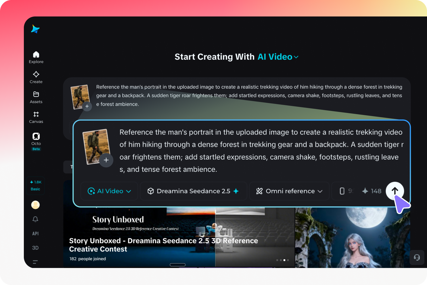Click the enlarged hiker reference image
427x285 pixels.
[97, 146]
